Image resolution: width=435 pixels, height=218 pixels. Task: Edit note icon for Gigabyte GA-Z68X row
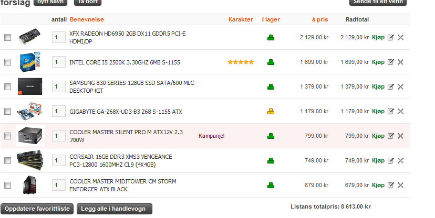point(391,111)
